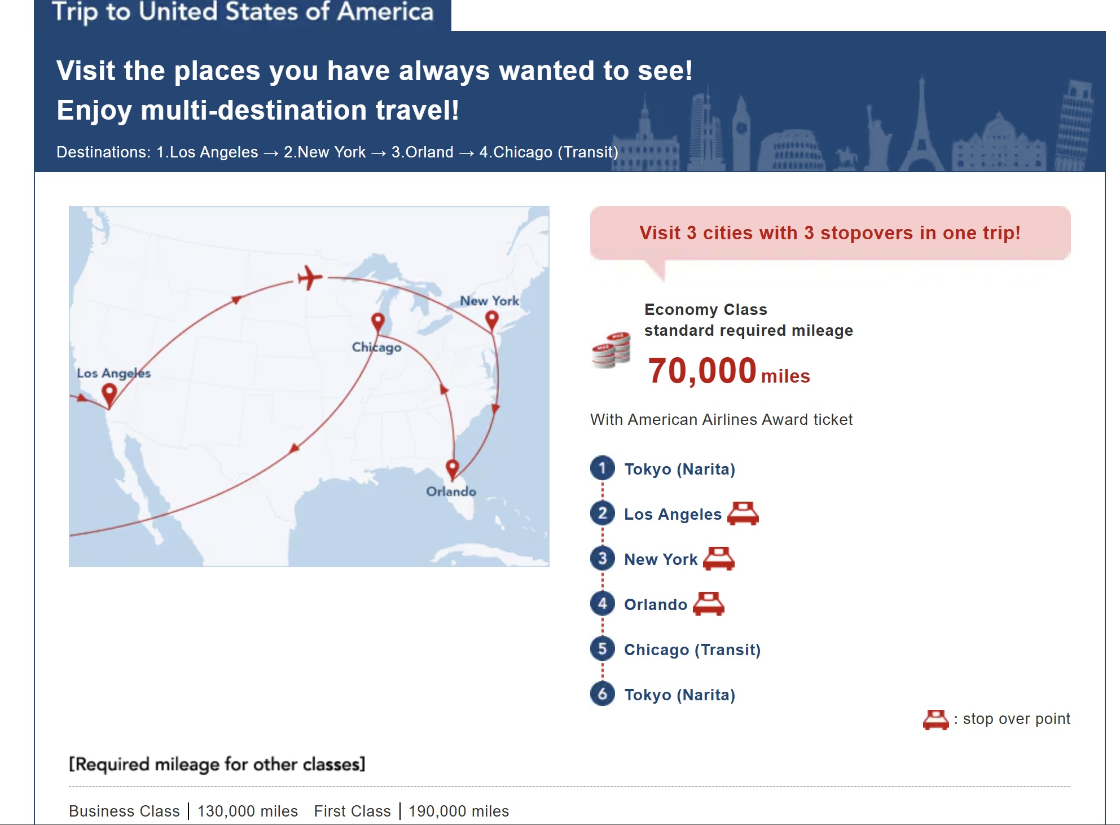Select step 5 number circle
The height and width of the screenshot is (825, 1120).
coord(603,648)
